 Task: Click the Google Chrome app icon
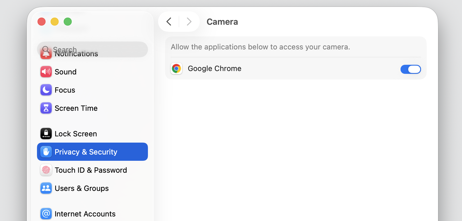[x=176, y=69]
